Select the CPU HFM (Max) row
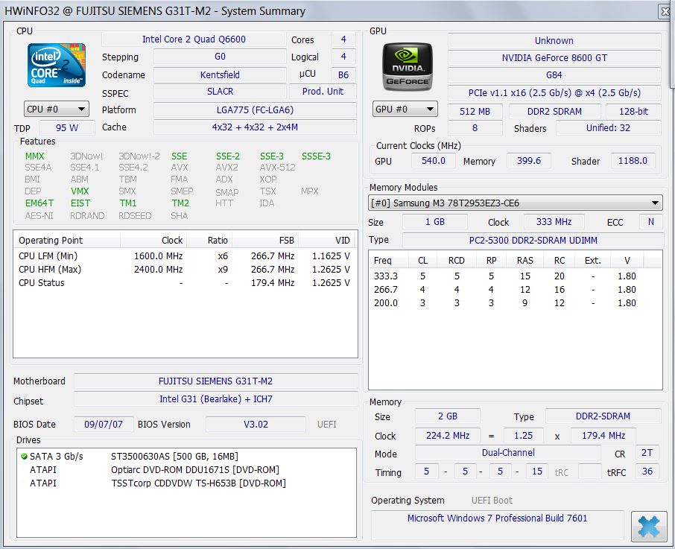 click(x=185, y=270)
